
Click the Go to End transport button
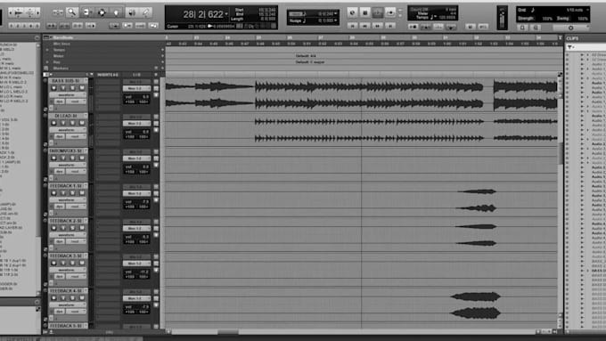pos(390,26)
